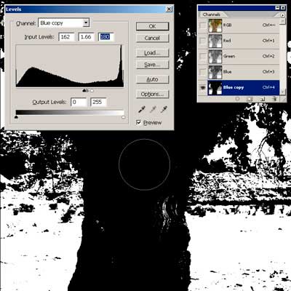
Task: Select the black point eyedropper in Levels
Action: 141,109
